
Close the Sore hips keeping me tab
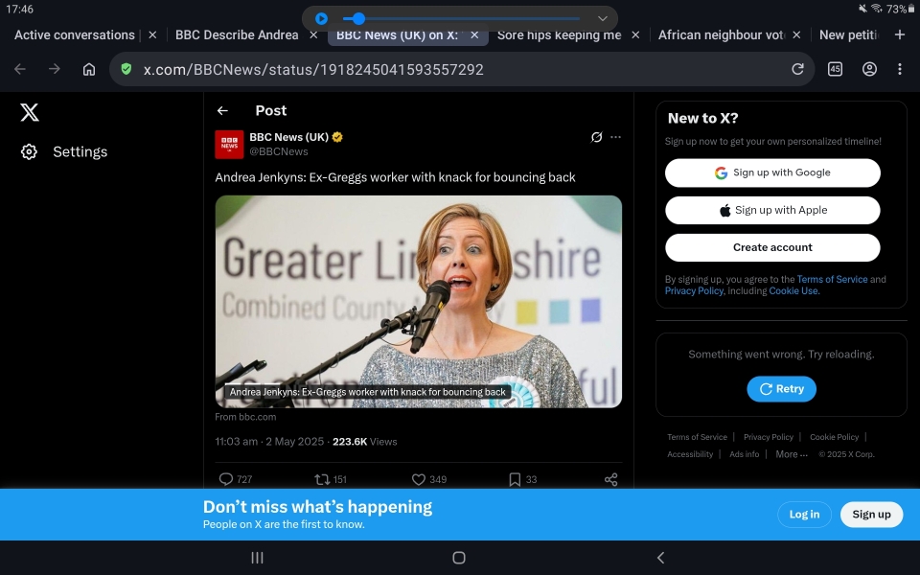tap(635, 35)
